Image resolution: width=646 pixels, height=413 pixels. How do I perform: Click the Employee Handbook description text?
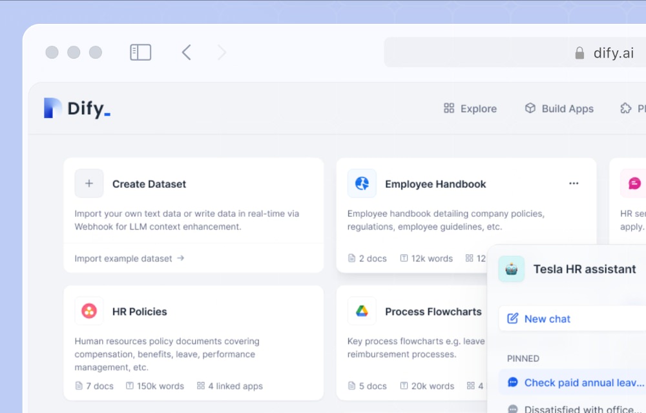446,220
